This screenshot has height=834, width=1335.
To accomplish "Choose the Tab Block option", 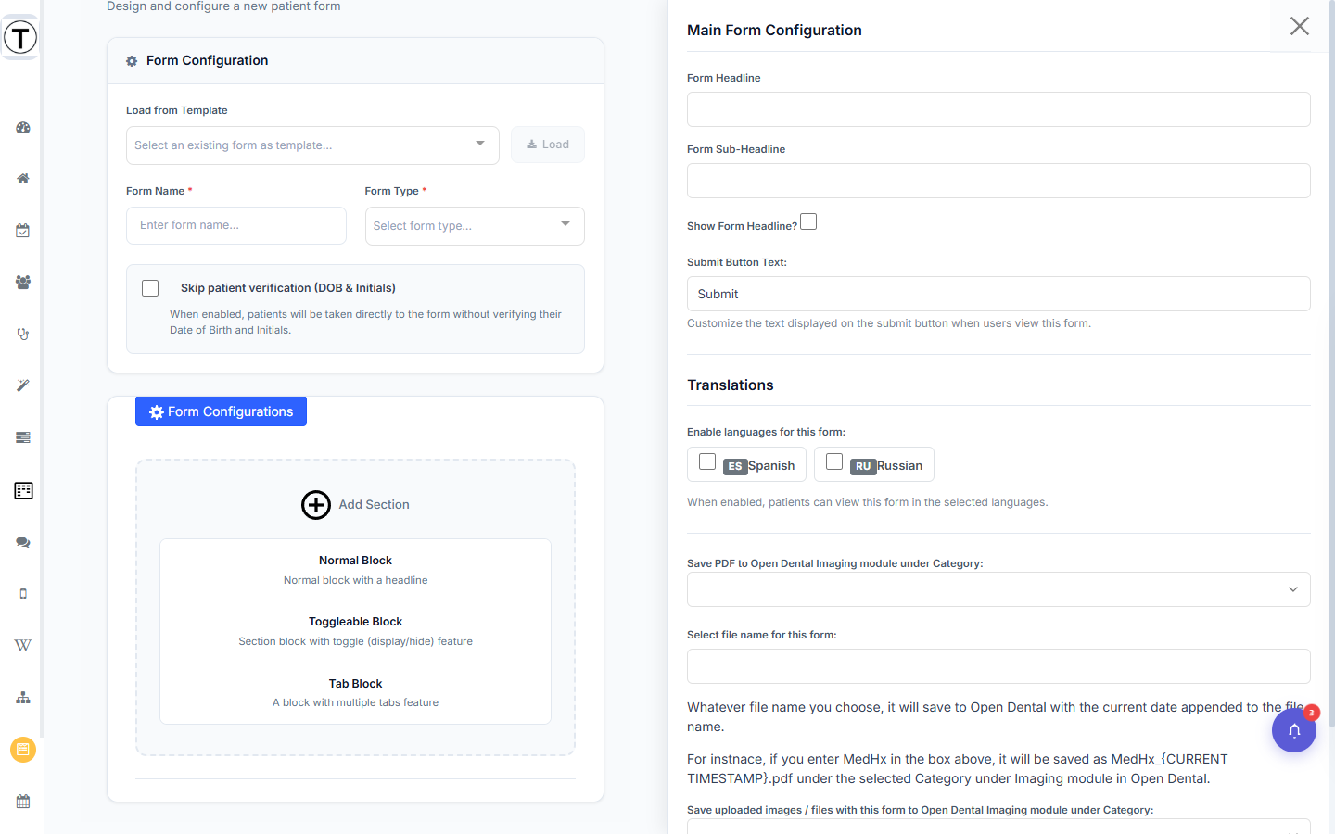I will [x=355, y=693].
